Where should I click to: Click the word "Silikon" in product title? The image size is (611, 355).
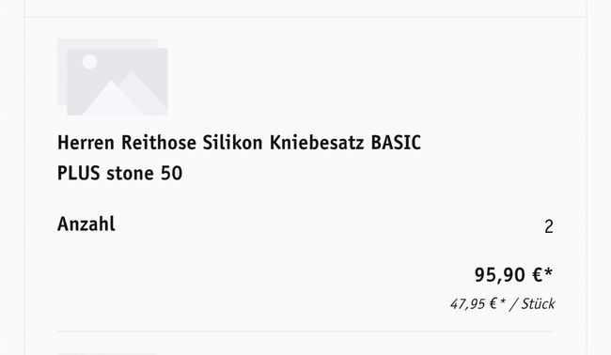click(x=232, y=143)
